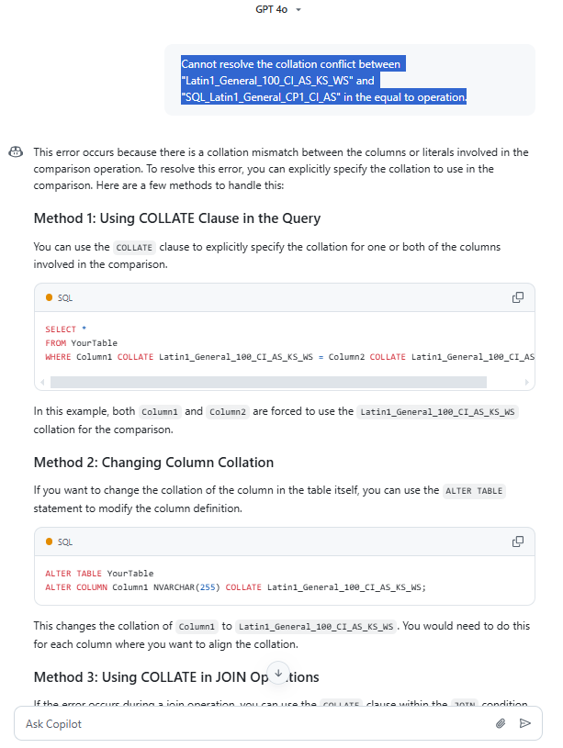Screen dimensions: 563x748
Task: Click the SQL label on the first code block
Action: click(64, 297)
